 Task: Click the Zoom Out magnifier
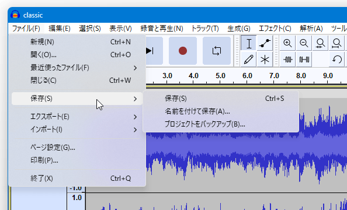304,43
